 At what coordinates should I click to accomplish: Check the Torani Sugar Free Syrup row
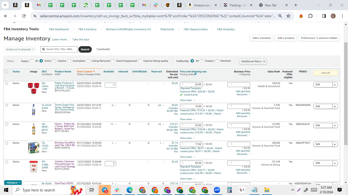[7, 105]
